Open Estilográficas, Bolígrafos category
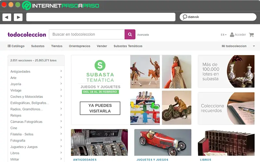The height and width of the screenshot is (162, 260). click(x=30, y=103)
